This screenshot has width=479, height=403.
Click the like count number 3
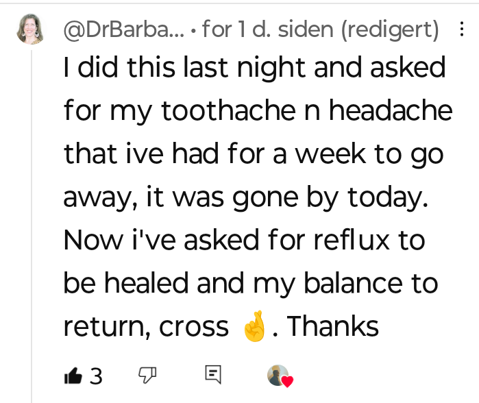(x=96, y=376)
